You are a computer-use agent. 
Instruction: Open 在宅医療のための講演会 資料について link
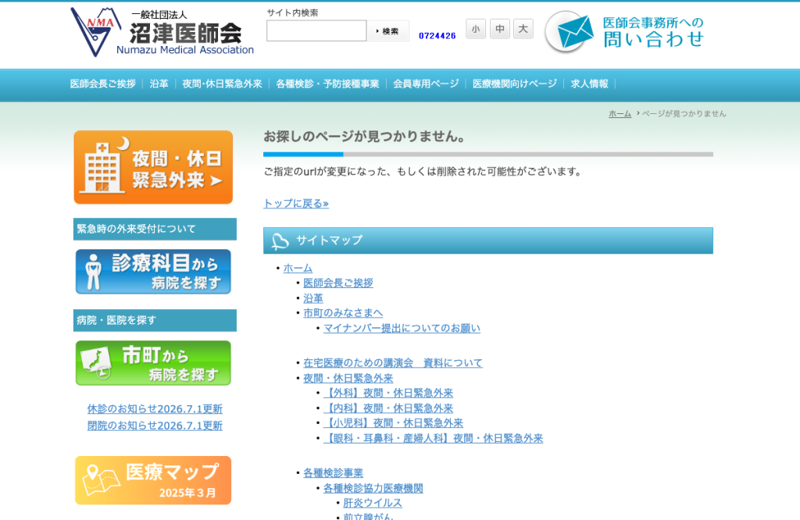(x=393, y=363)
